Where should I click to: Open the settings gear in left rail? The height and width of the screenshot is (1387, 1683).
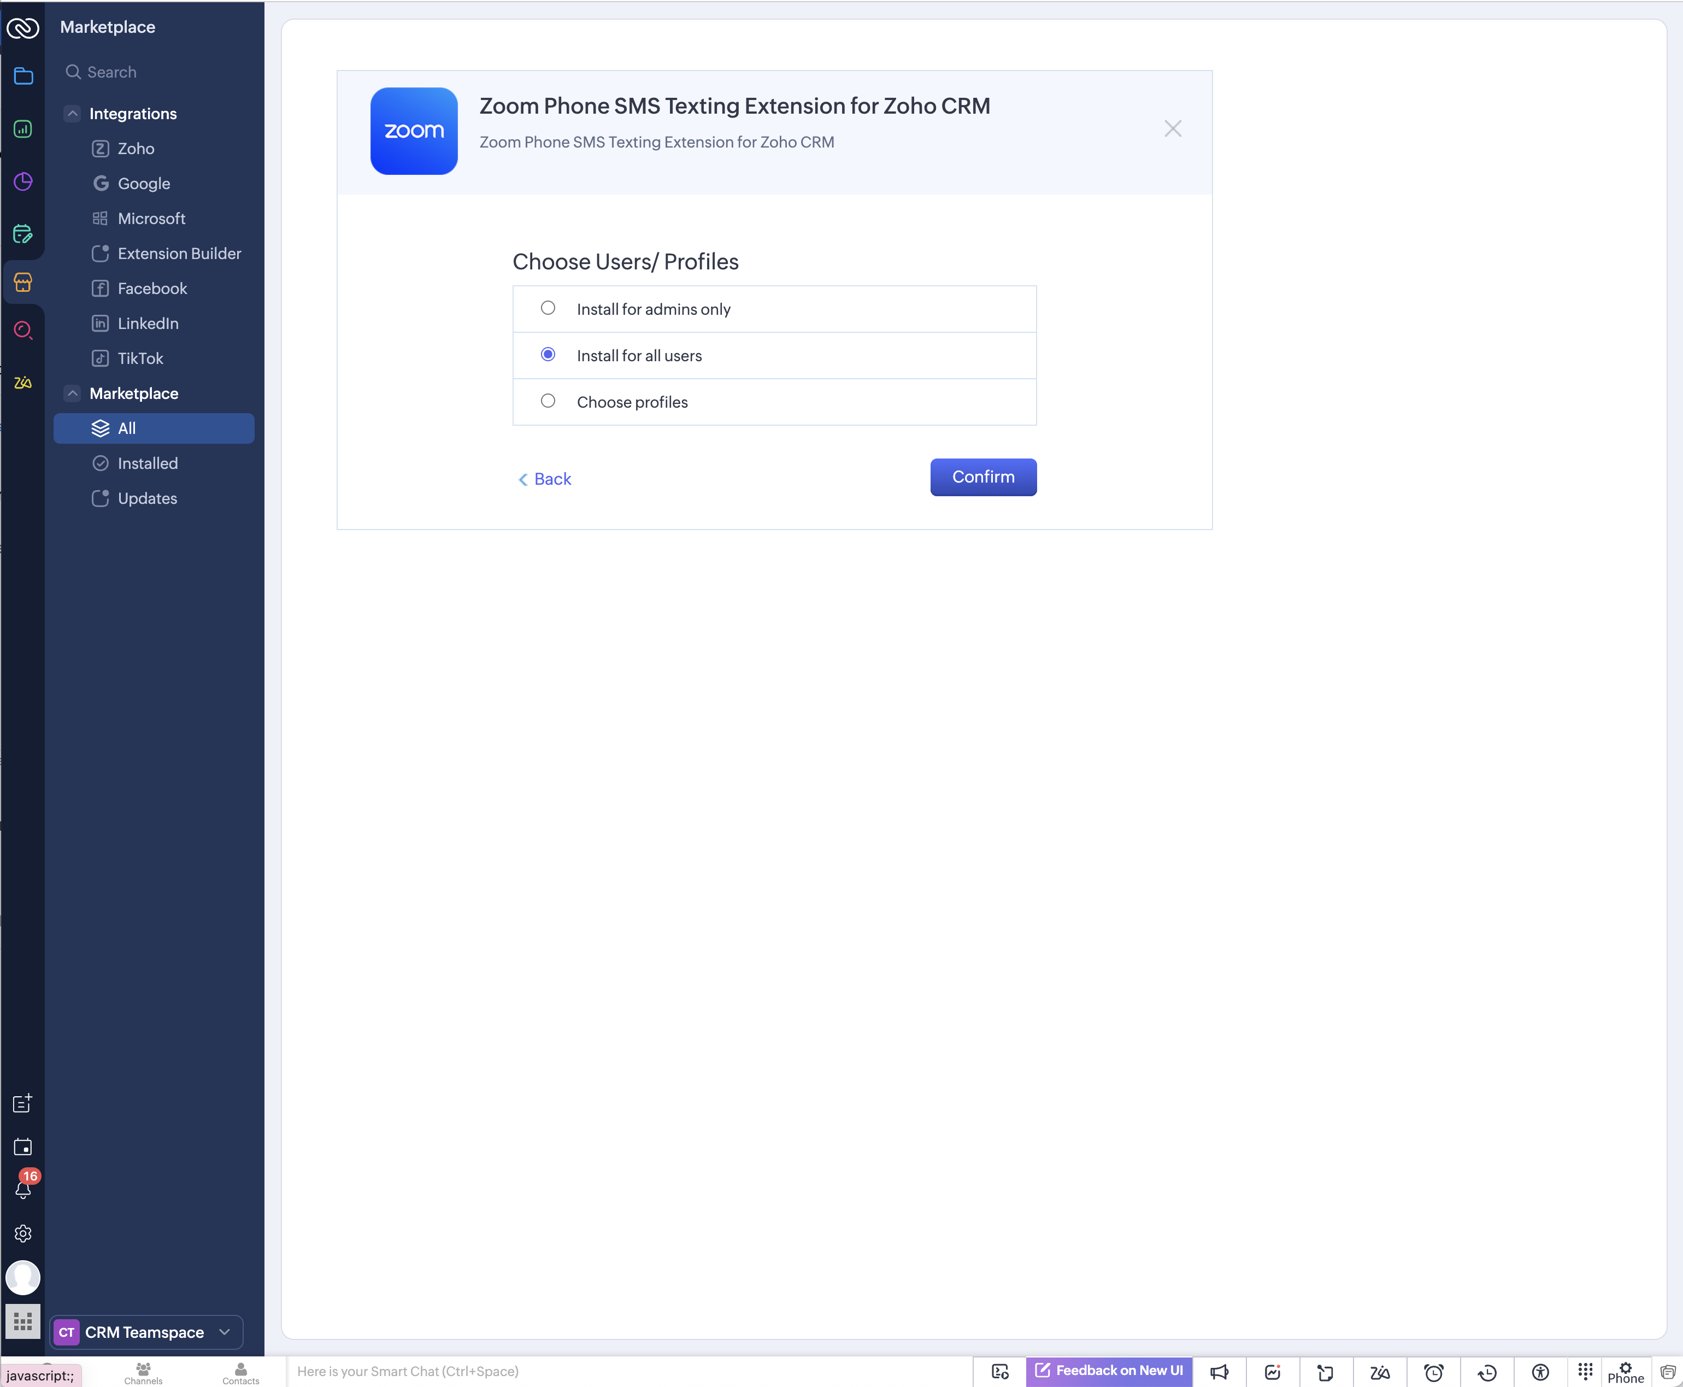coord(23,1233)
